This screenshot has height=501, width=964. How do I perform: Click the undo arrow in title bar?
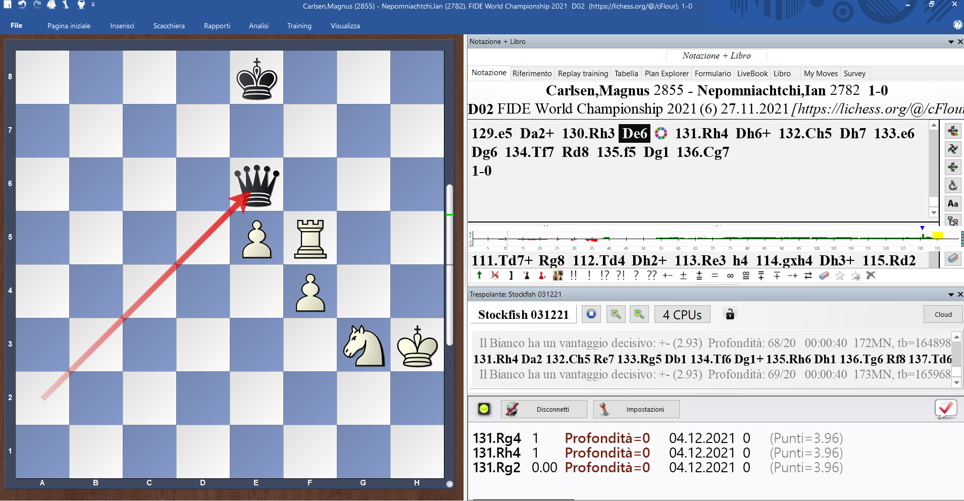point(22,5)
